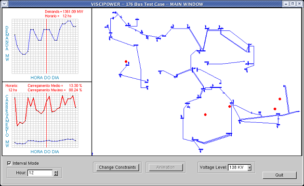This screenshot has width=304, height=186.
Task: Click the wide bus bar in network center
Action: coord(216,87)
